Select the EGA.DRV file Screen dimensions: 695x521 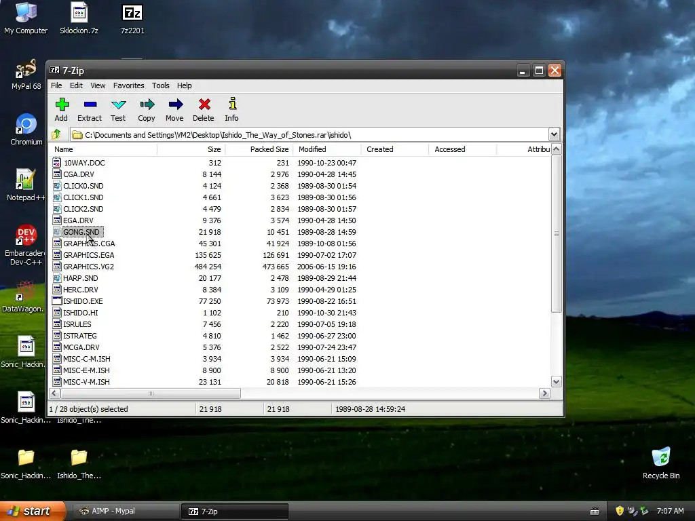pyautogui.click(x=78, y=220)
